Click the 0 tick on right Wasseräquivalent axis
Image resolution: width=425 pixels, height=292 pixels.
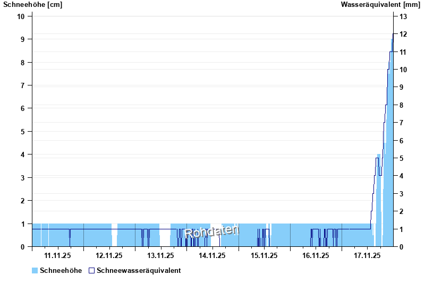tap(402, 247)
